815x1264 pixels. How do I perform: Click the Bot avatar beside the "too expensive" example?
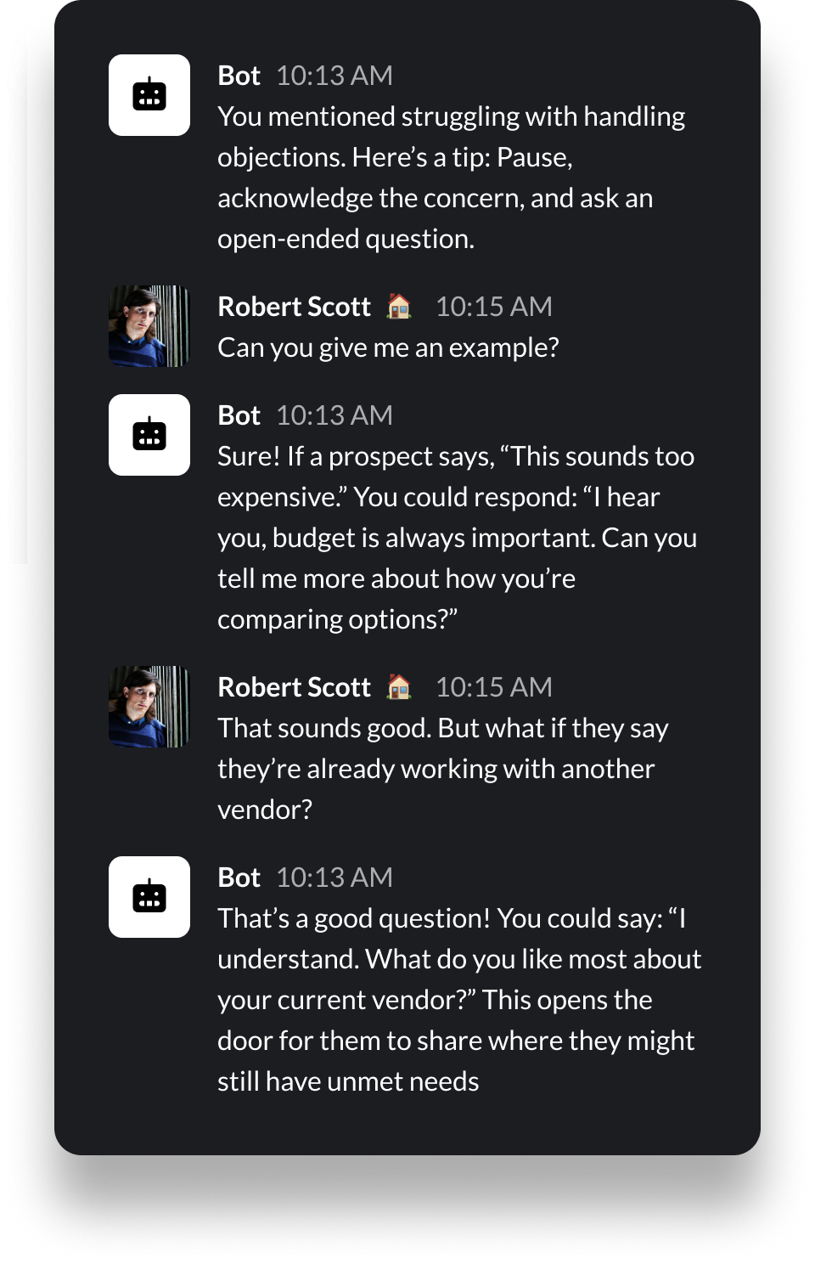(149, 435)
